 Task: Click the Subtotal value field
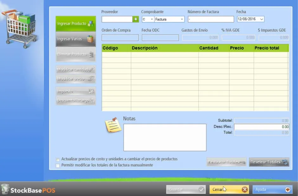262,121
